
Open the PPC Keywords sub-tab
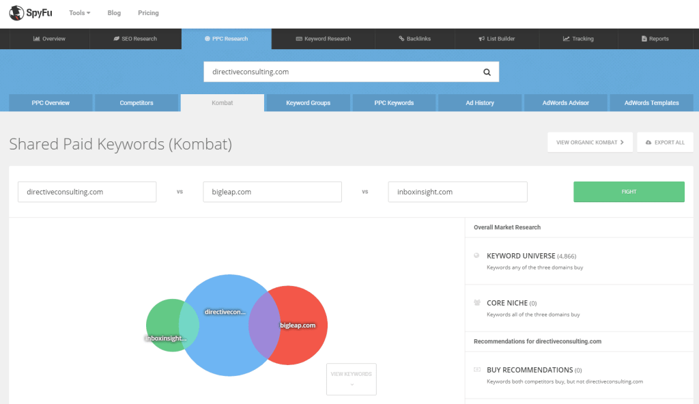(394, 102)
